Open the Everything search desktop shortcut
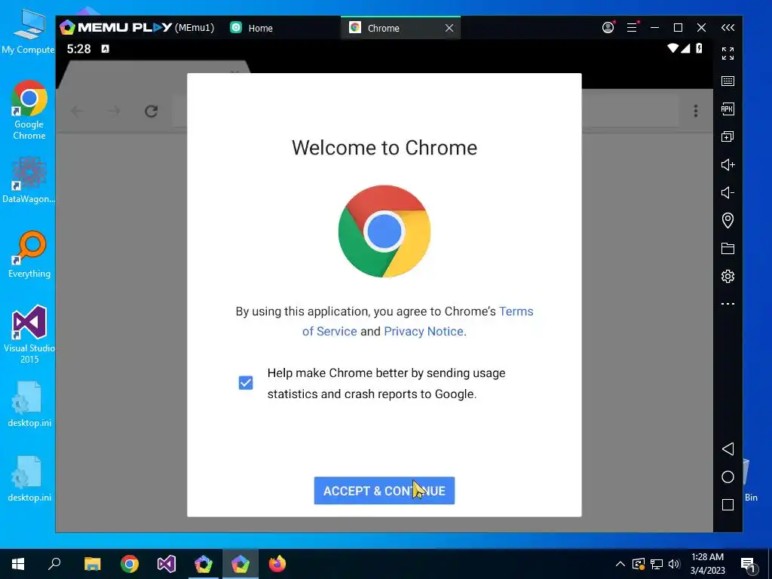772x579 pixels. [x=29, y=255]
